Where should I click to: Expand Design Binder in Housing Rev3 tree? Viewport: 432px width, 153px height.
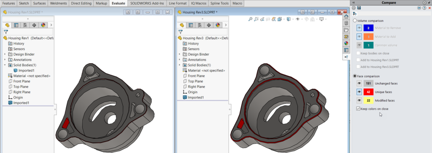point(180,54)
